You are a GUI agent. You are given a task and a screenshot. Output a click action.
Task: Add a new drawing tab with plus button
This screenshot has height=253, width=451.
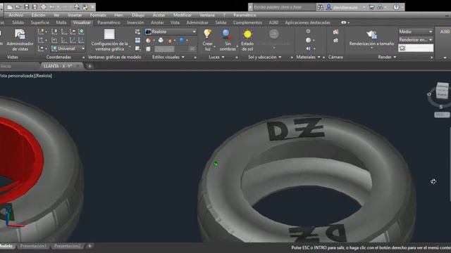pyautogui.click(x=89, y=66)
